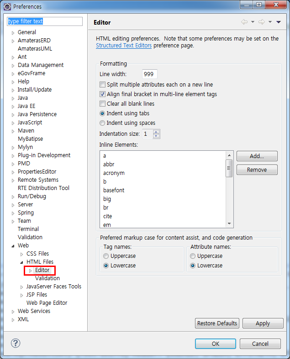290x359 pixels.
Task: Select JavaServer Faces Tools item
Action: (x=54, y=287)
